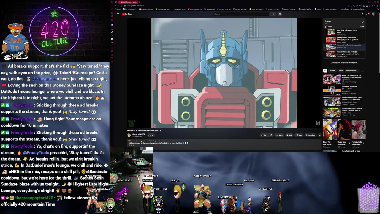380x214 pixels.
Task: Open Cereal Milk DVD channel avatar
Action: [x=129, y=135]
